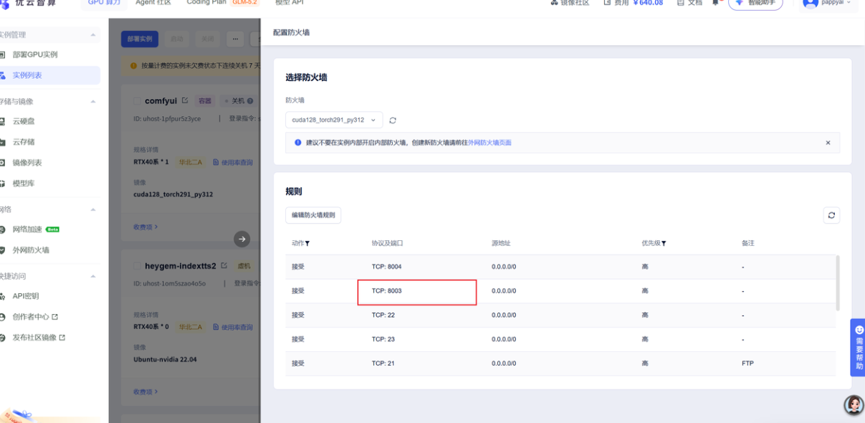Edit the comfyui instance name

(185, 101)
